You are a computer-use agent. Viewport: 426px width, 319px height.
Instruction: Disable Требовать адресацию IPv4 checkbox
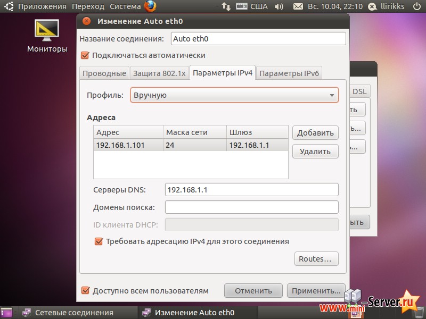pos(99,241)
